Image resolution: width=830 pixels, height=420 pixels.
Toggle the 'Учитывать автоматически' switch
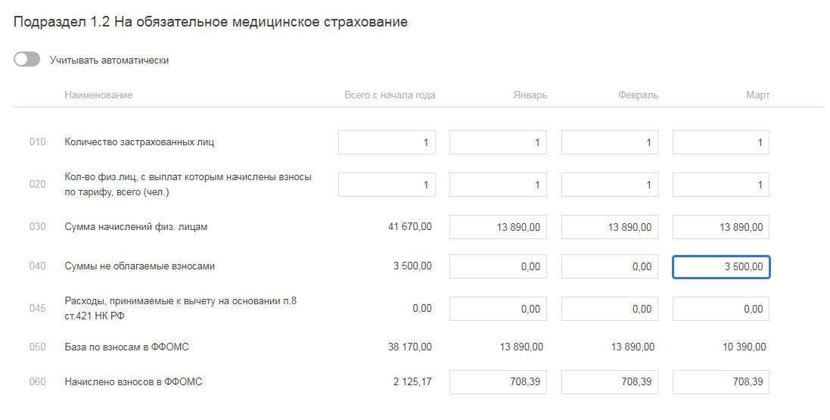click(x=26, y=60)
